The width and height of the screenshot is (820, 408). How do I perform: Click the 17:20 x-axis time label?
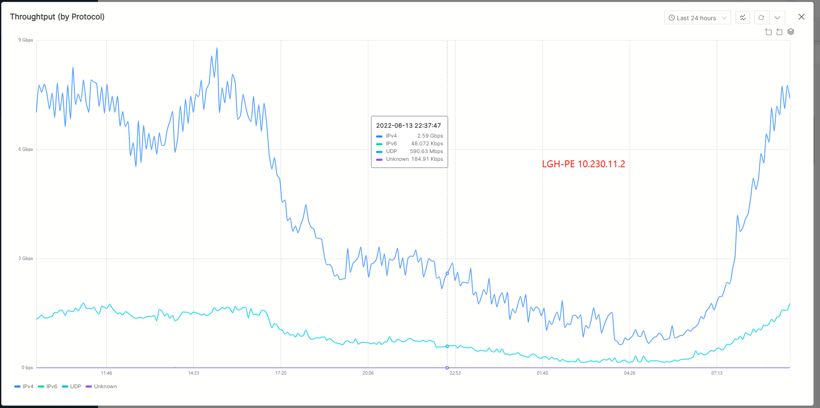(281, 373)
